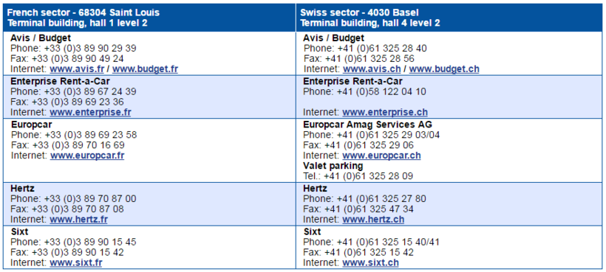Click Europcar Amag Services AG heading

point(367,125)
